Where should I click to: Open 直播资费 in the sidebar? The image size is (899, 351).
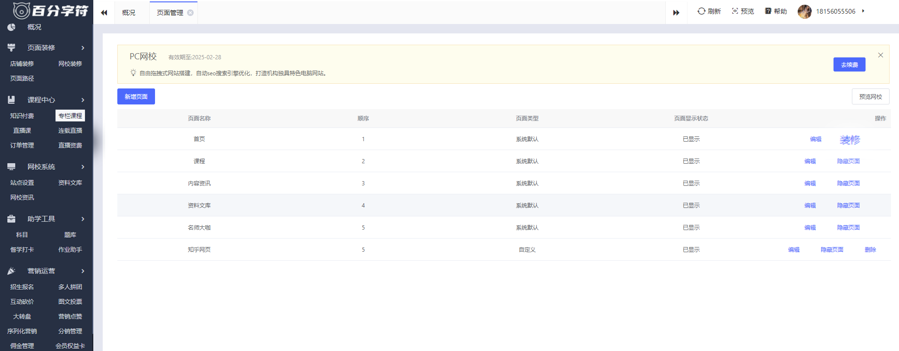click(x=70, y=145)
